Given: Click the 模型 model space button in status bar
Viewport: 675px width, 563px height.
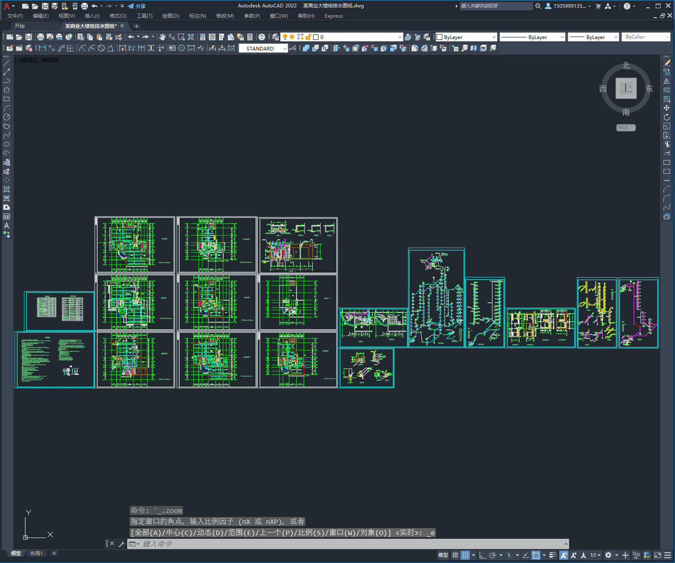Looking at the screenshot, I should point(443,555).
